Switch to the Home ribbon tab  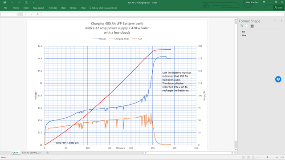pyautogui.click(x=16, y=8)
